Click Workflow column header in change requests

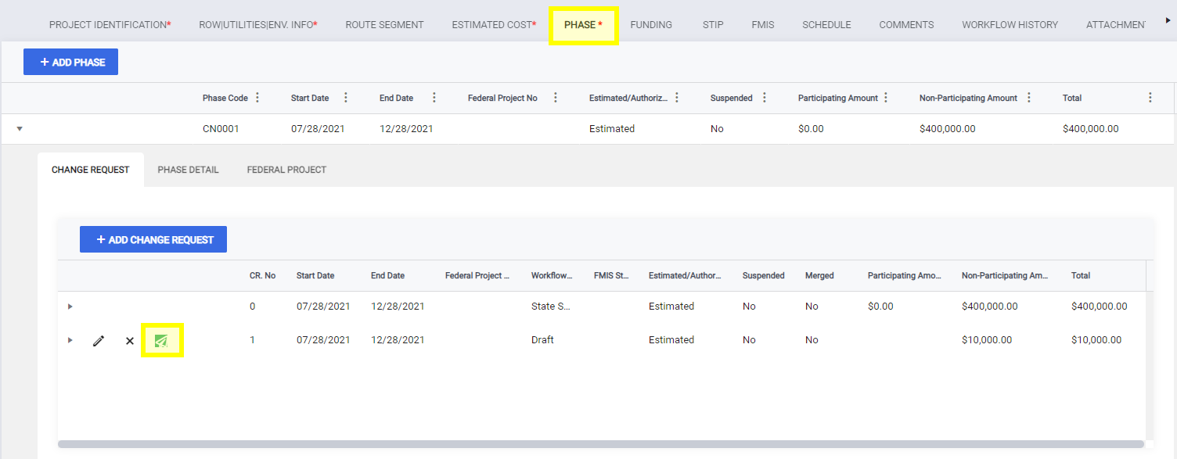(552, 276)
